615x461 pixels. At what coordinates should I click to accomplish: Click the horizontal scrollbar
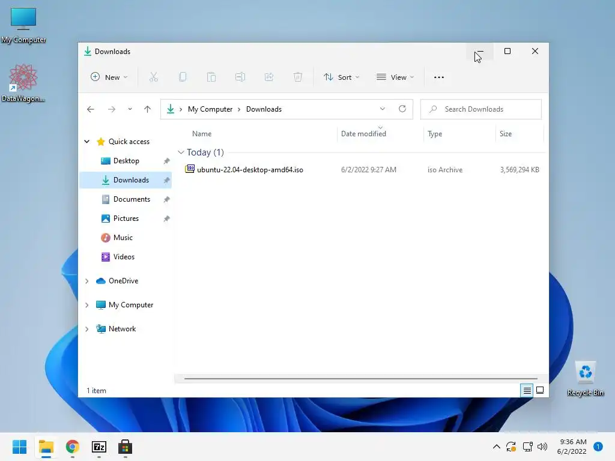[x=360, y=379]
